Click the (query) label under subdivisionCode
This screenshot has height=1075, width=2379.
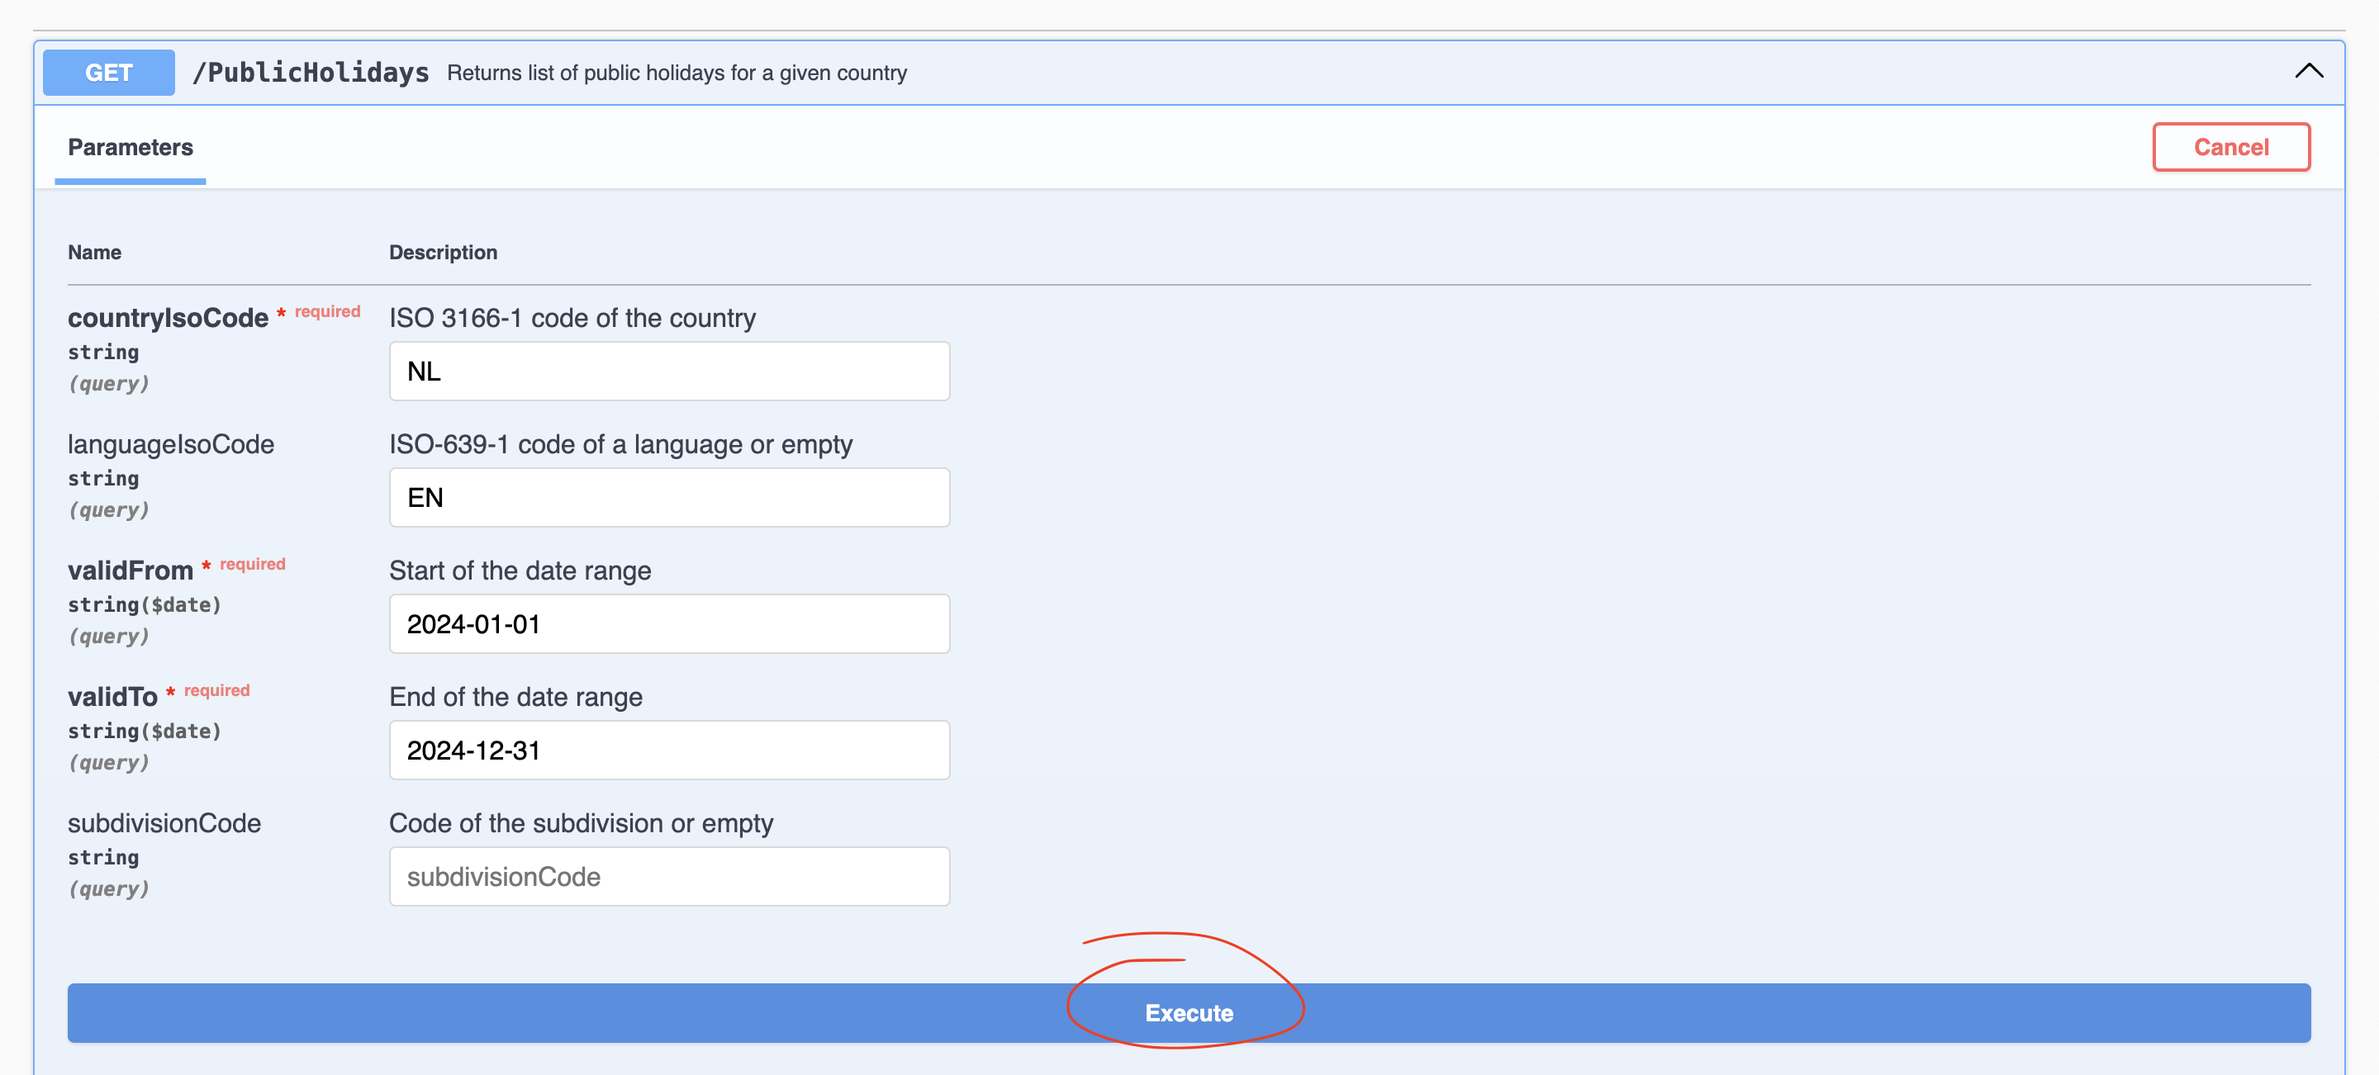coord(109,888)
